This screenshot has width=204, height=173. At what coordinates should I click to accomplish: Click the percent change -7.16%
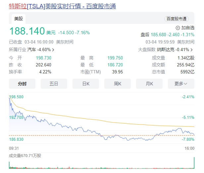82,33
